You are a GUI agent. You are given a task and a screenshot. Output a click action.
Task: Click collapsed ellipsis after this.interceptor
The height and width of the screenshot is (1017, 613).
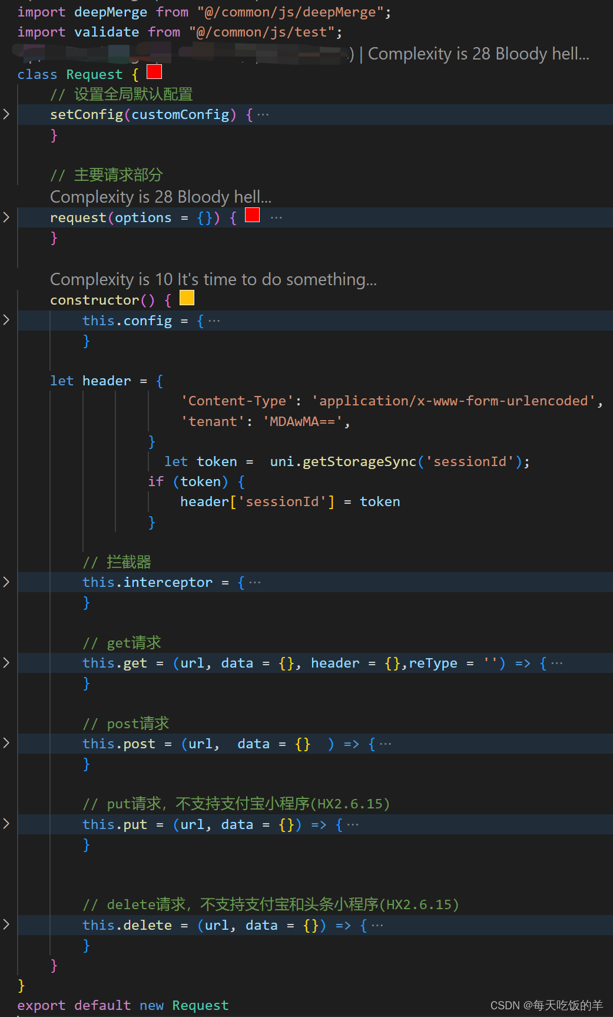[x=254, y=583]
